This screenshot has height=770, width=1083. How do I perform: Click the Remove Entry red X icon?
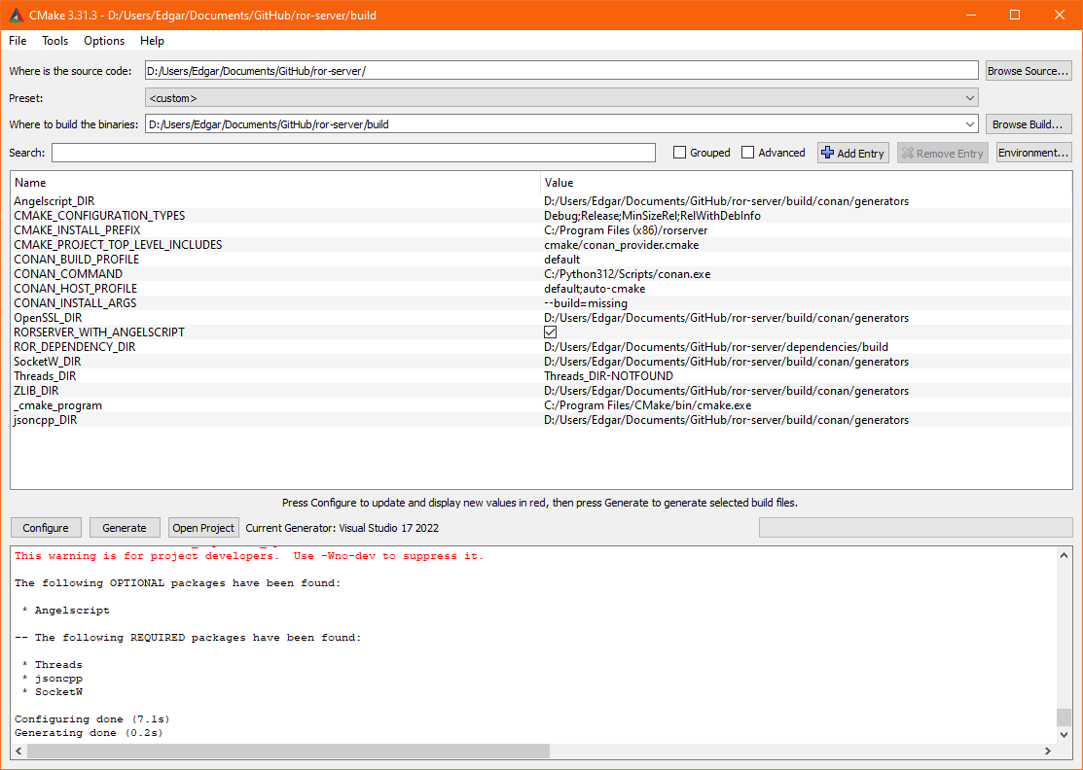pos(908,153)
